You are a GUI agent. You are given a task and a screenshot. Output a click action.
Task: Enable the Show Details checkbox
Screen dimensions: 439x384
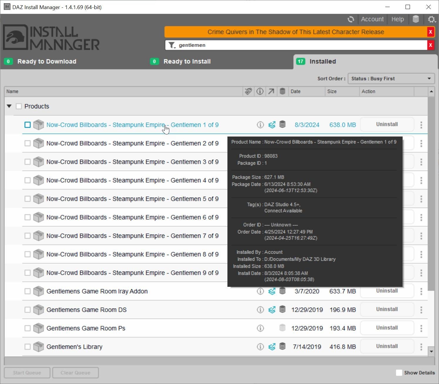[399, 373]
